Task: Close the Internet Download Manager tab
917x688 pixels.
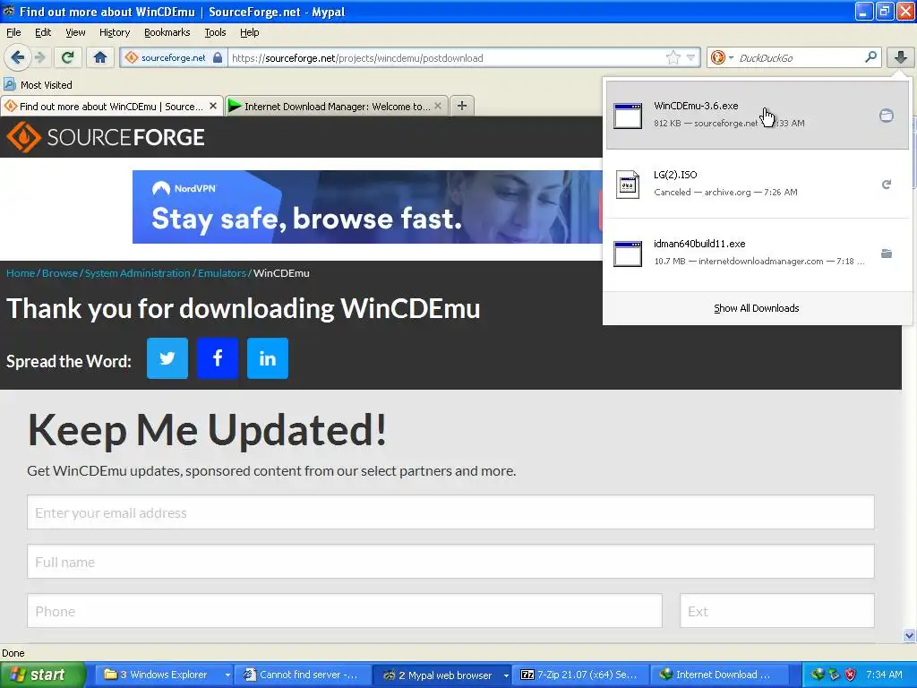Action: [437, 106]
